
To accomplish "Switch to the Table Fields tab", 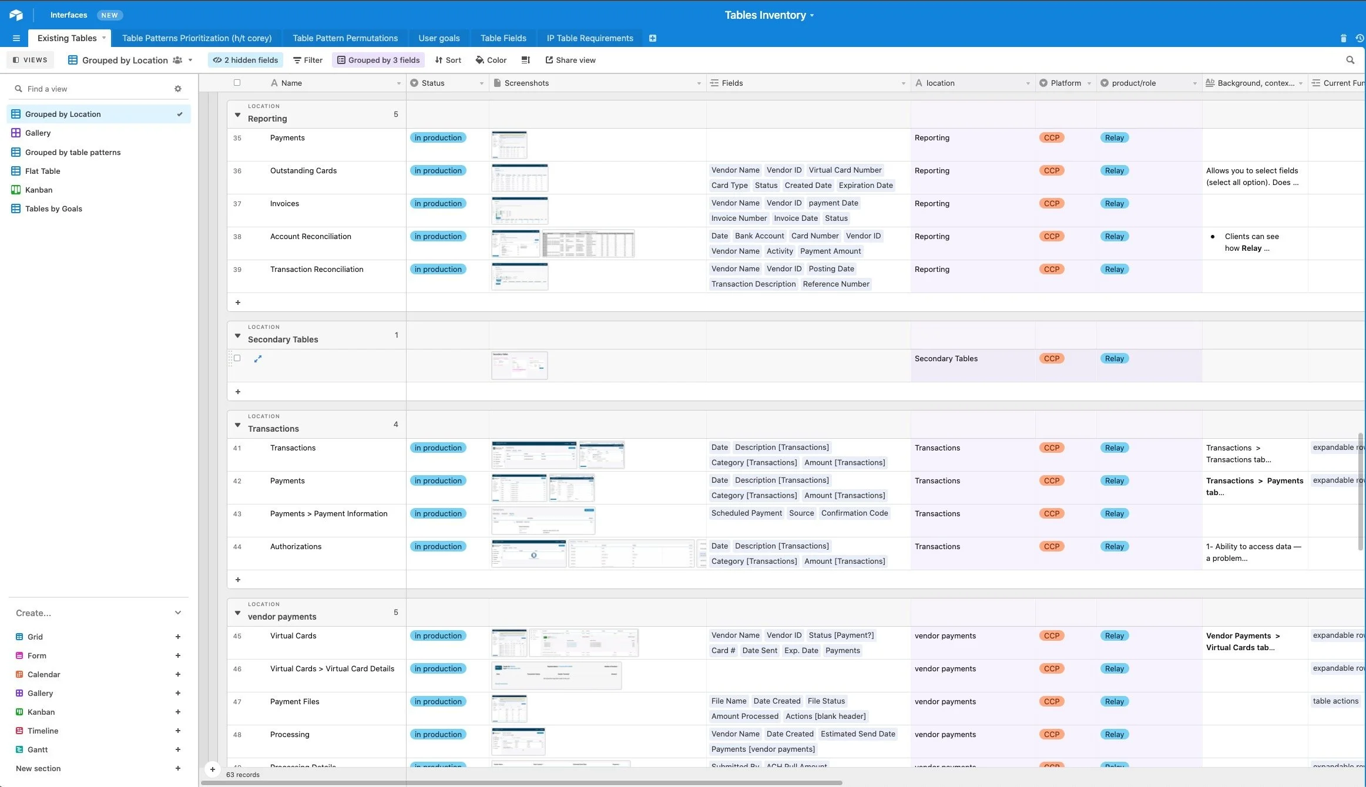I will [503, 38].
